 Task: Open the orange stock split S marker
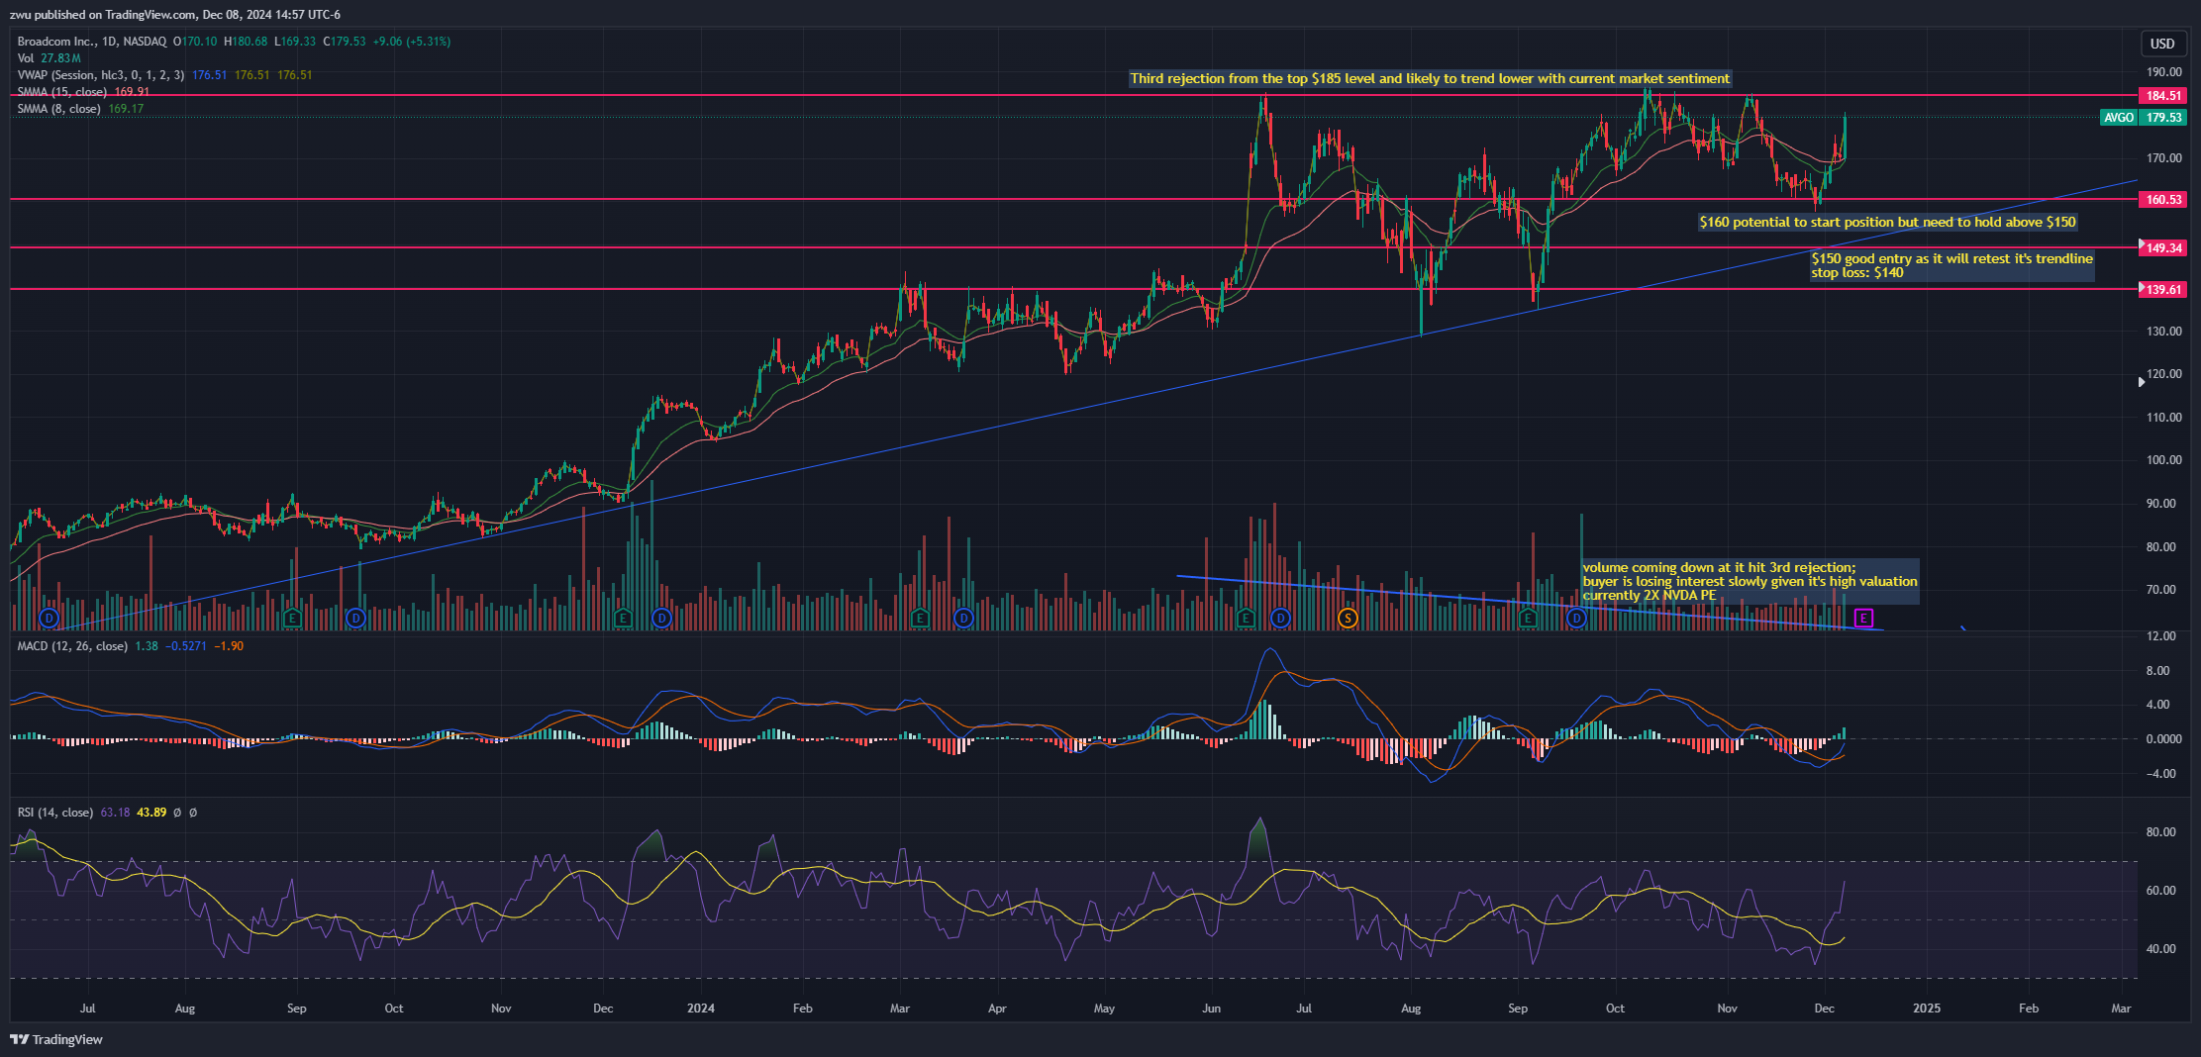pos(1348,619)
